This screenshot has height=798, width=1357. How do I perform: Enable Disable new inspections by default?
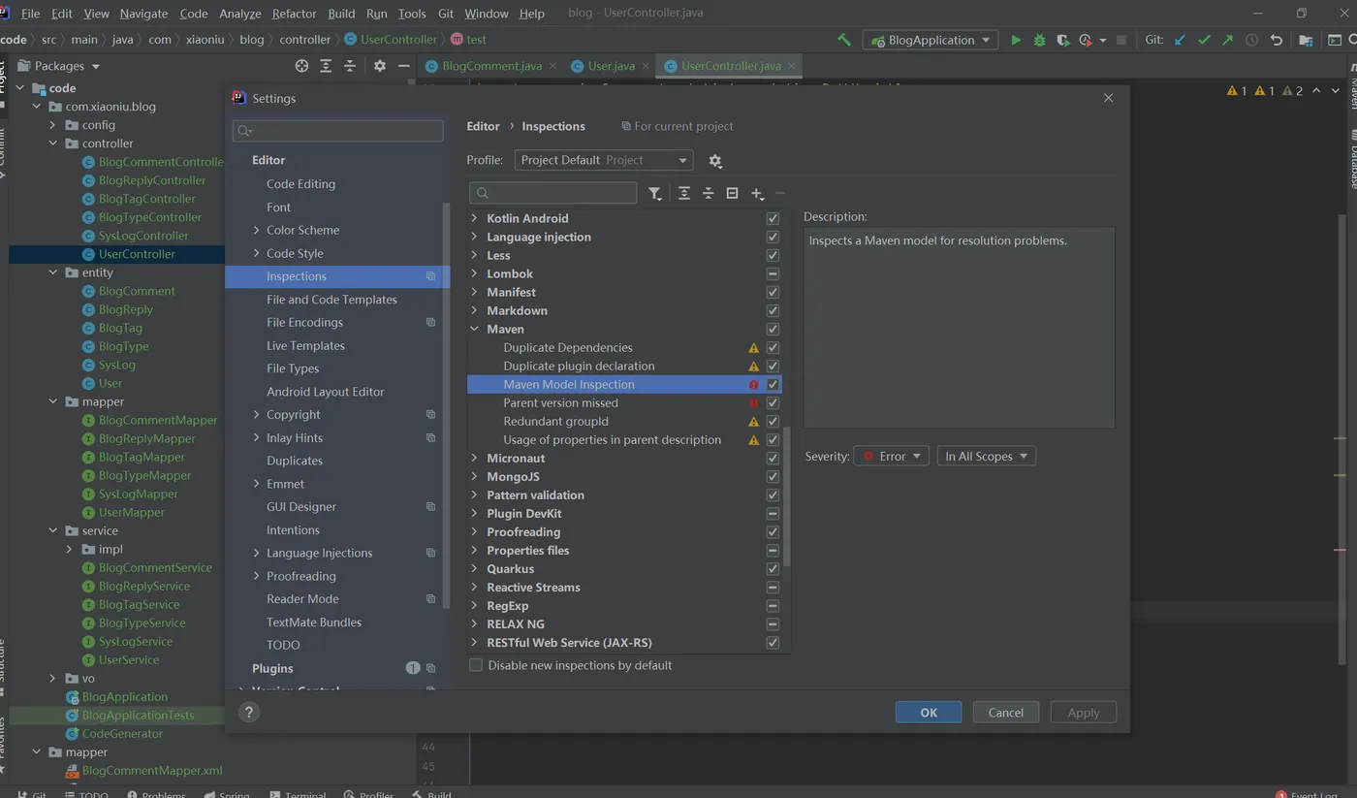click(476, 665)
